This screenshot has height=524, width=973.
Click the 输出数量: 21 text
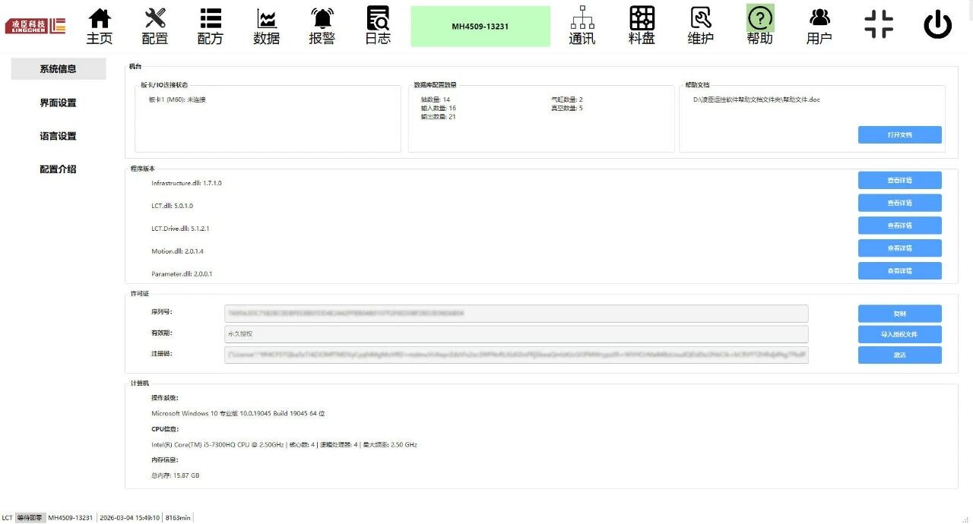tap(439, 116)
